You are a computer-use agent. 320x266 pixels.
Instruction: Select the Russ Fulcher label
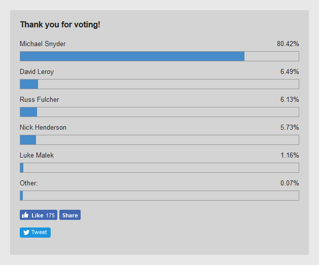[40, 100]
